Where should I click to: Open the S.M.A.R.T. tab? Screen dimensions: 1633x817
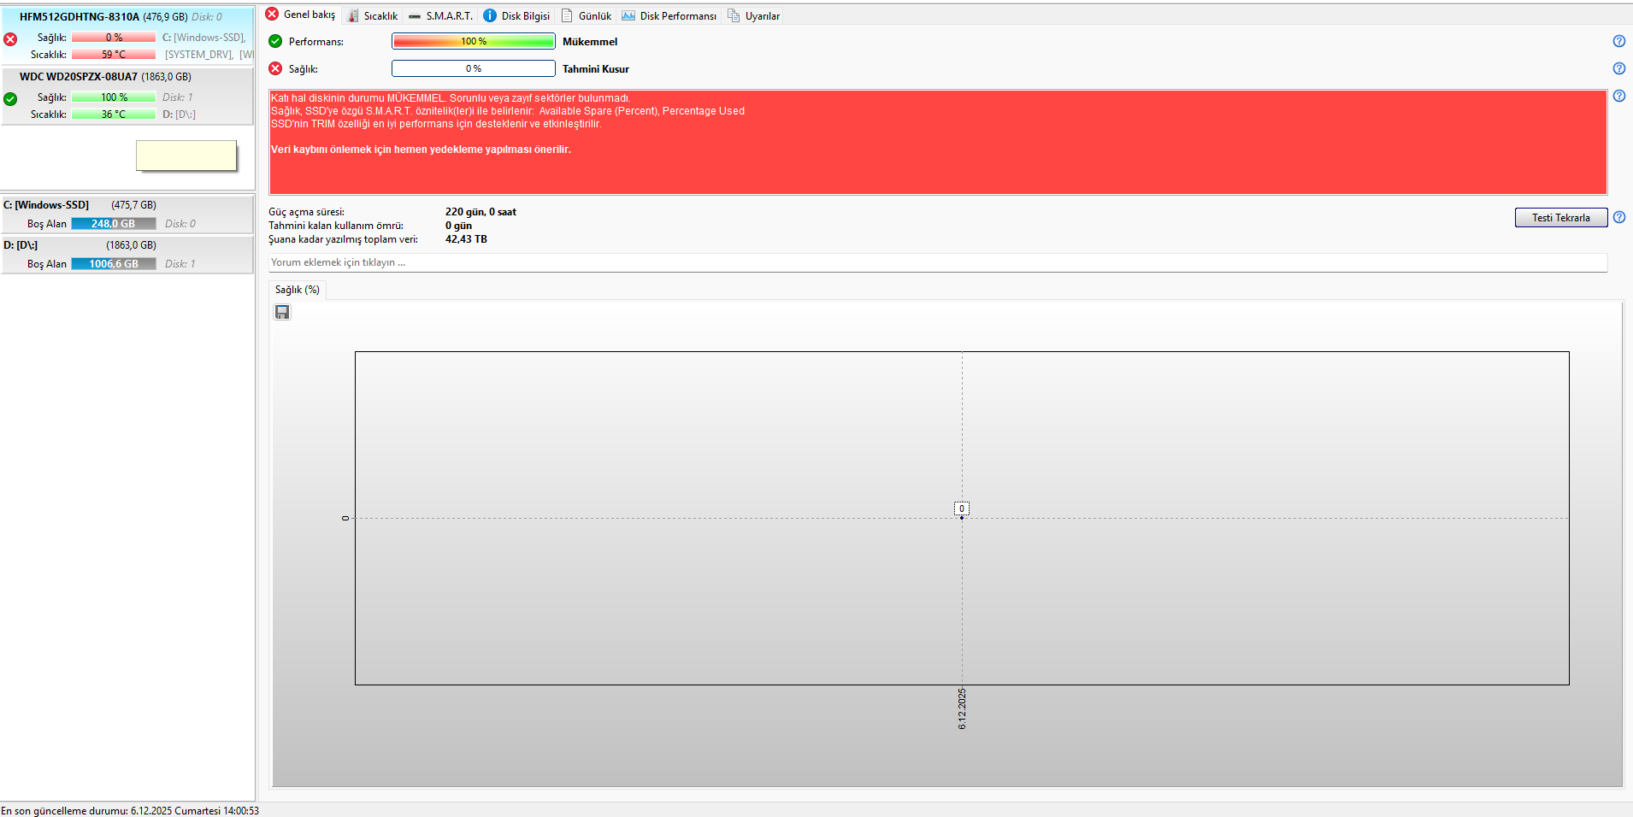click(x=440, y=15)
